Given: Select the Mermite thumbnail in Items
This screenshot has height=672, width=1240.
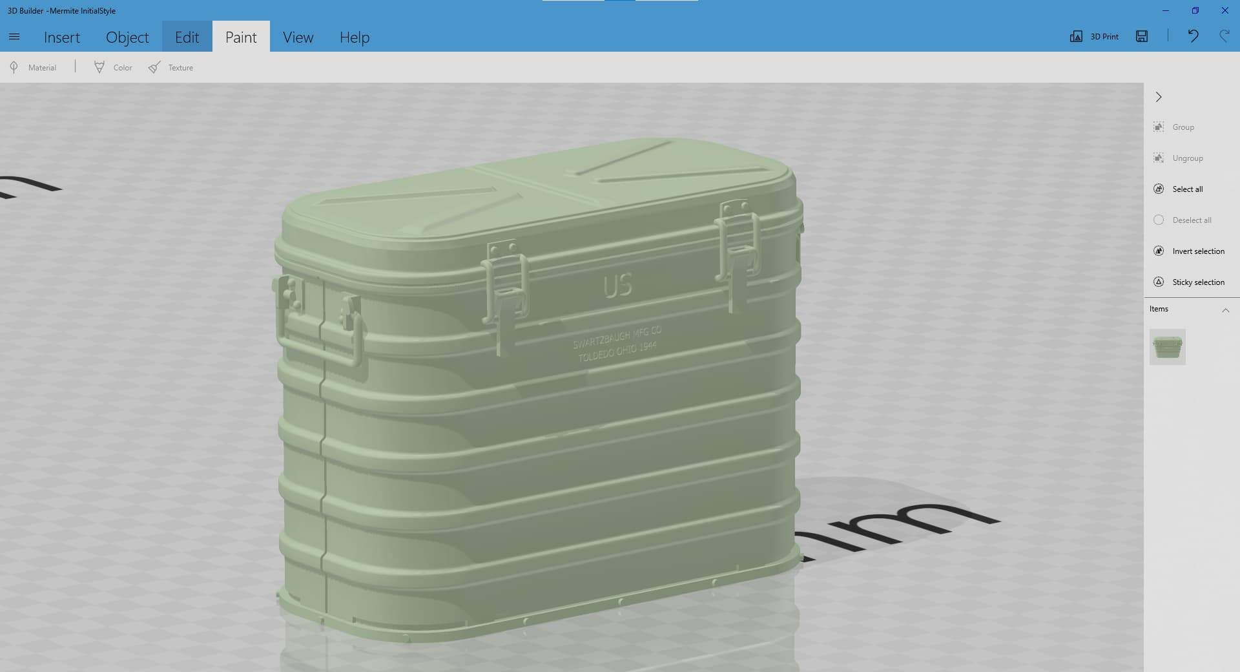Looking at the screenshot, I should [1167, 347].
